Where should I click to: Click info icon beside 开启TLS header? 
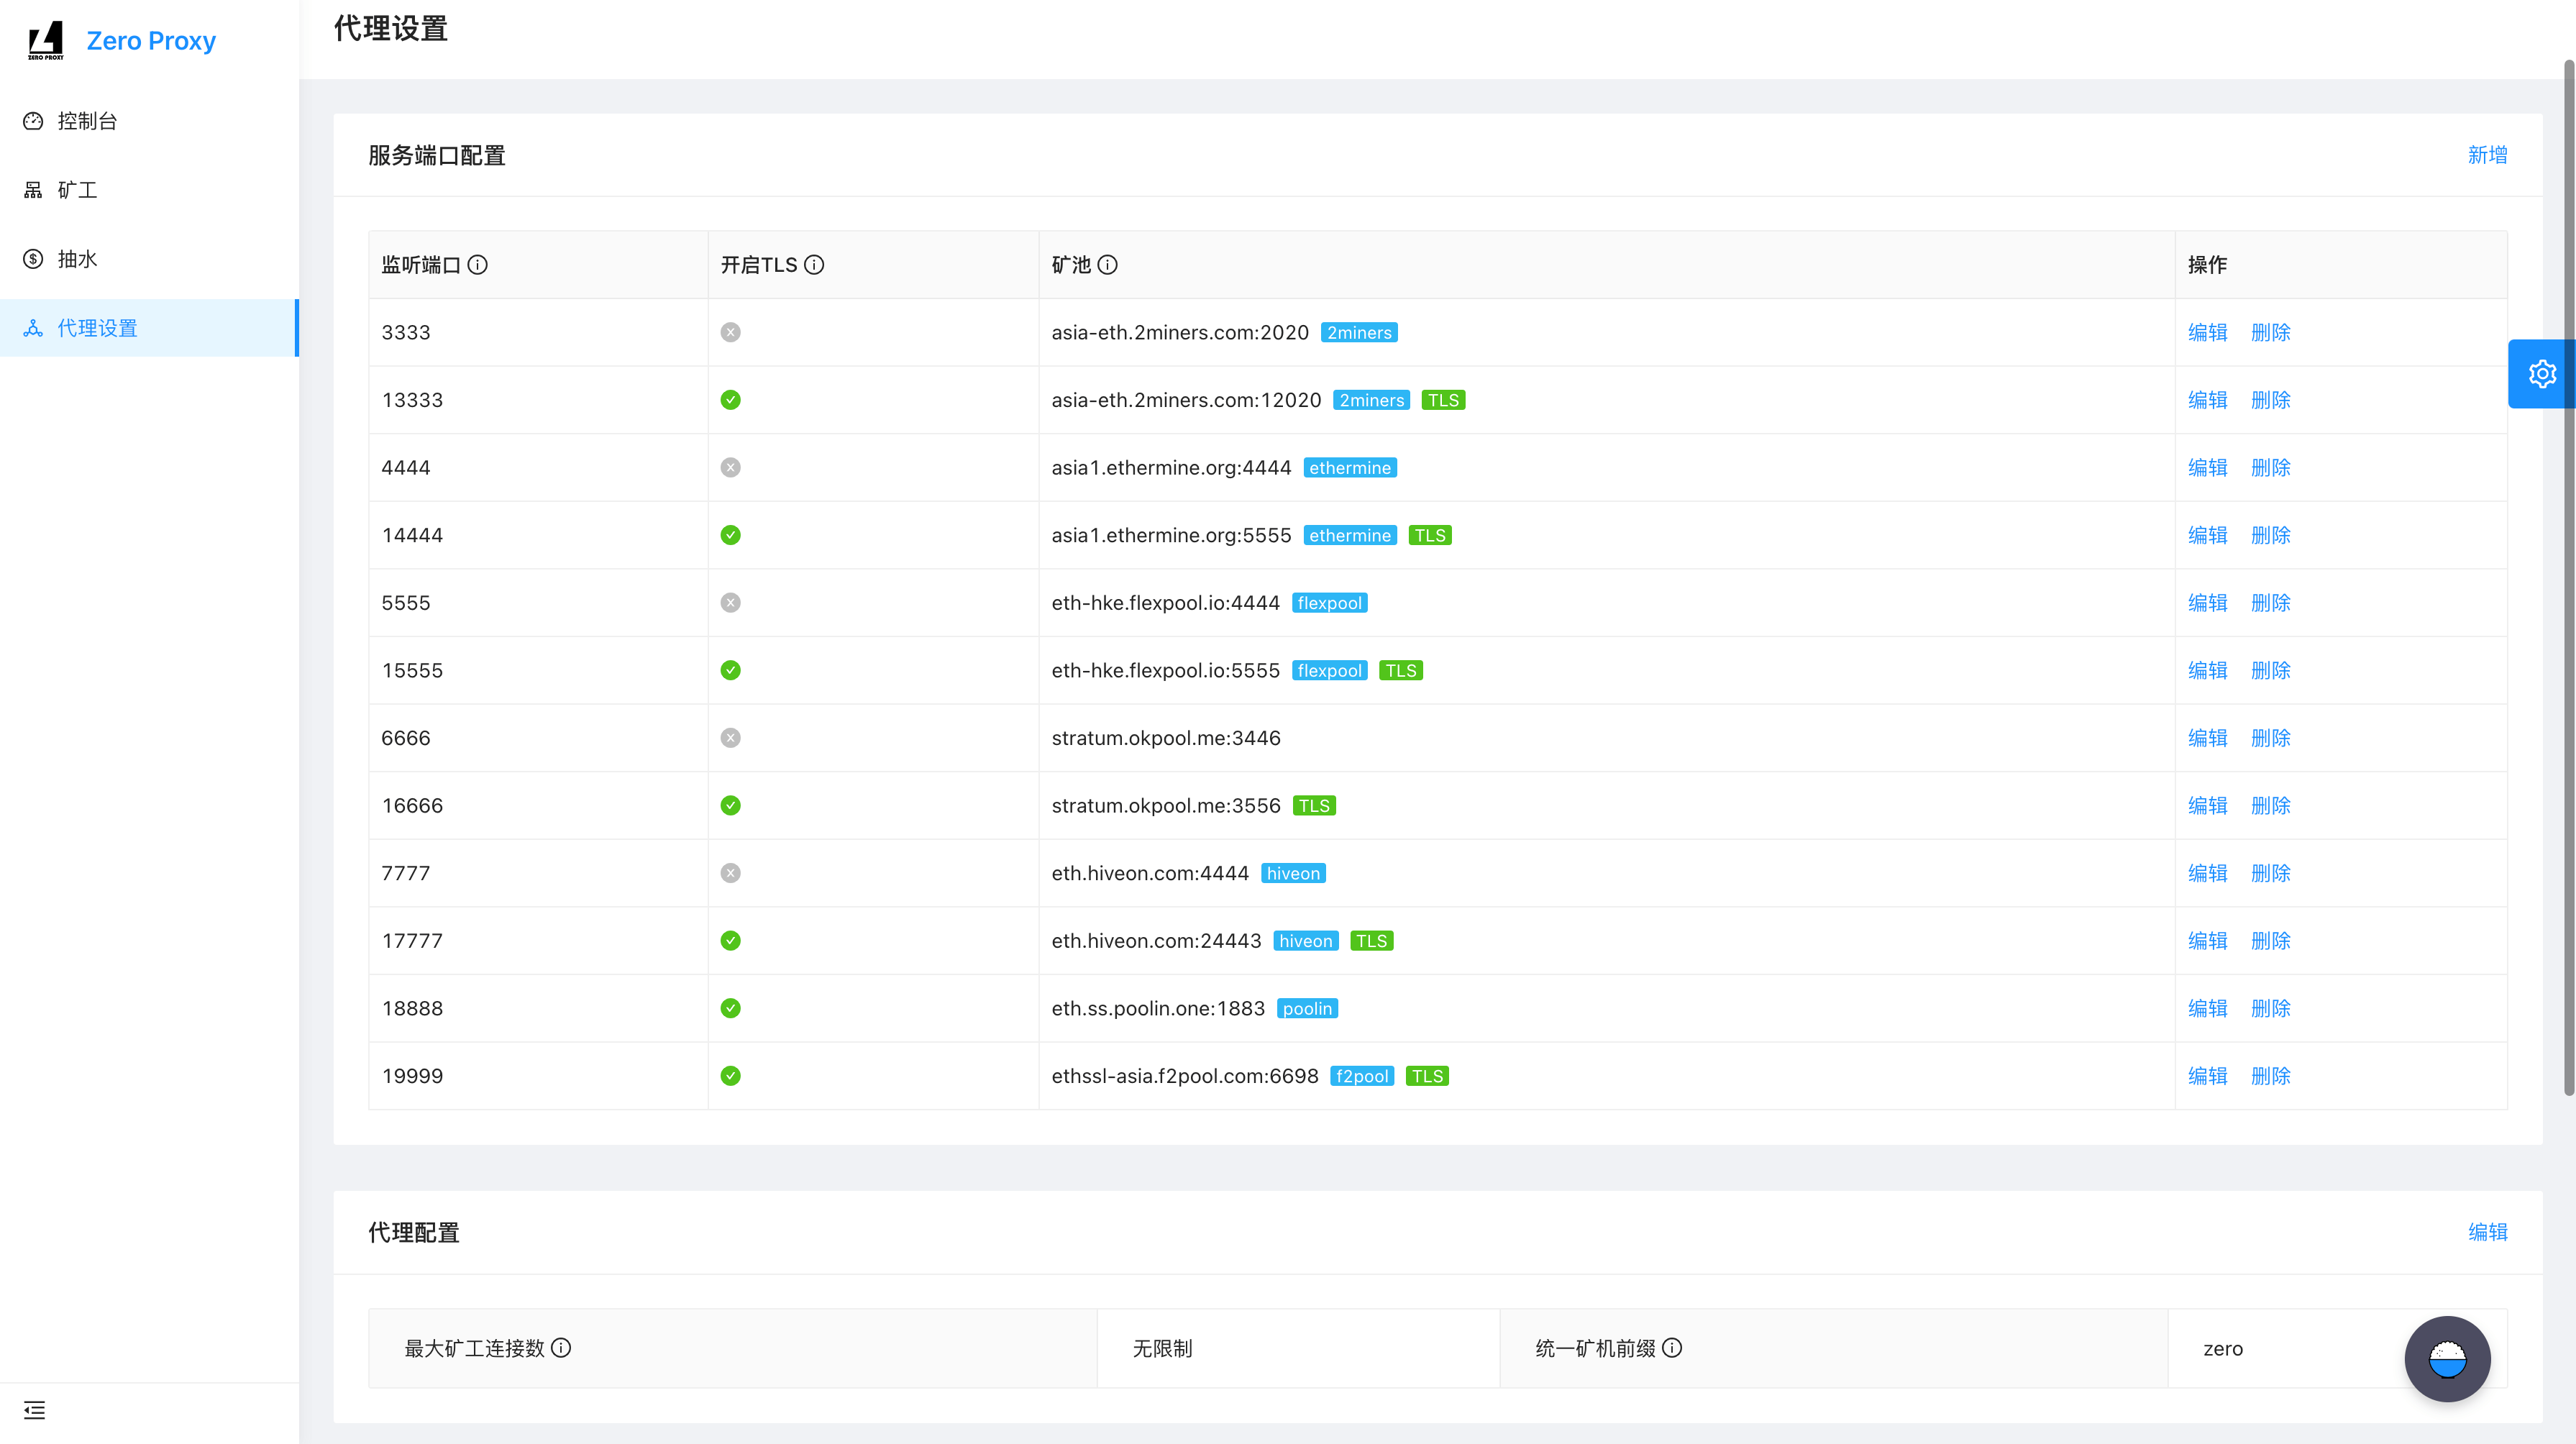[x=814, y=265]
